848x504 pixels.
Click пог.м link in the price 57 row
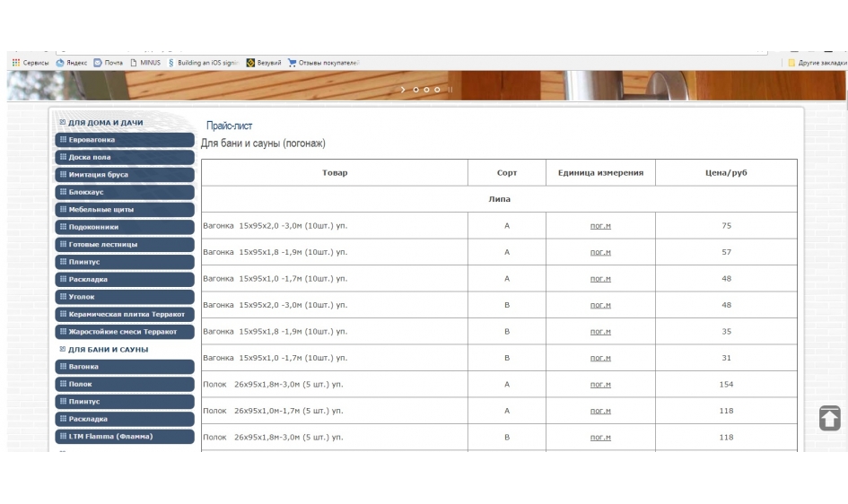click(x=600, y=252)
